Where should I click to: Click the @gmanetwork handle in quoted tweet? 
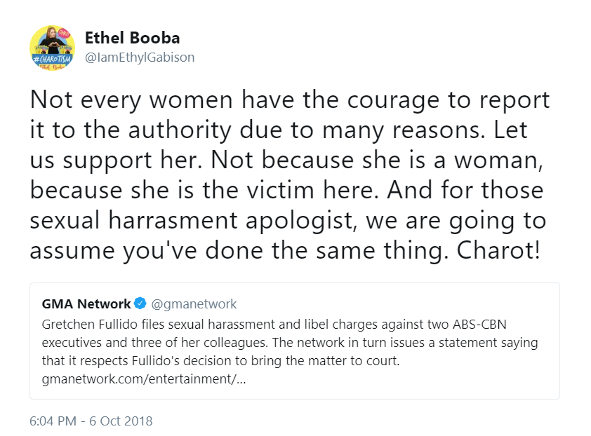tap(194, 304)
